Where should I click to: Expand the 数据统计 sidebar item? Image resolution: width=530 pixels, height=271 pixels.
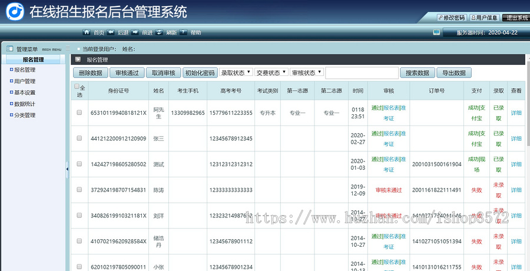(12, 104)
